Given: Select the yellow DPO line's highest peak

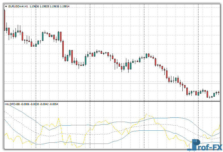Looking at the screenshot, I should pyautogui.click(x=146, y=114).
